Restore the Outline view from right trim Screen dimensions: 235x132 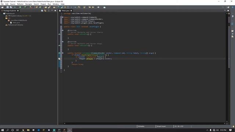click(232, 23)
